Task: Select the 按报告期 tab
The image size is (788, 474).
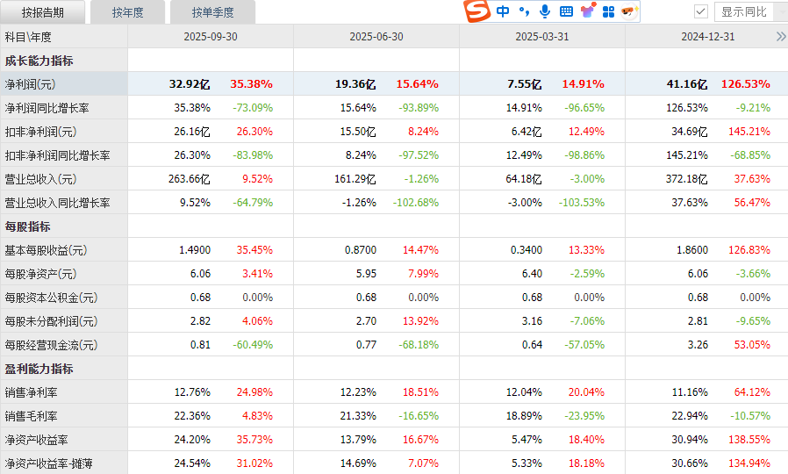Action: click(43, 12)
